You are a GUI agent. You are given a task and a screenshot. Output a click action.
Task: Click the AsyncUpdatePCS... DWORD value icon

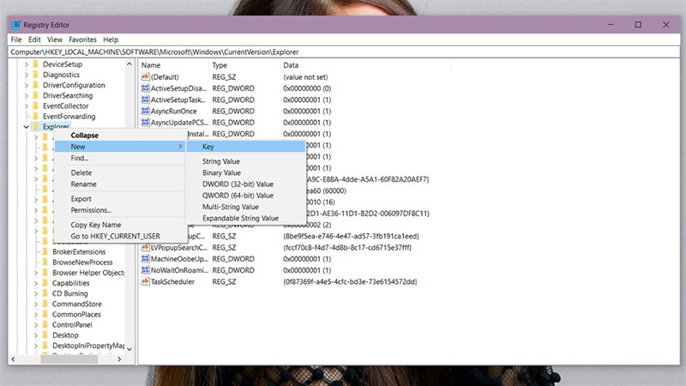pyautogui.click(x=145, y=123)
